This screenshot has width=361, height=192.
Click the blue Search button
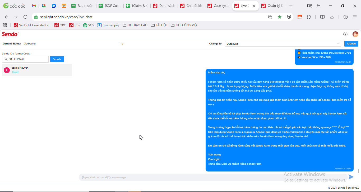tap(57, 59)
